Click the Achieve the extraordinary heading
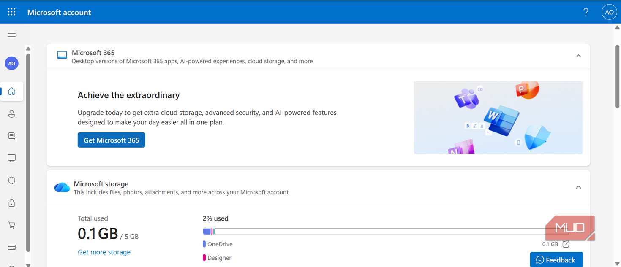This screenshot has width=621, height=267. click(x=129, y=95)
